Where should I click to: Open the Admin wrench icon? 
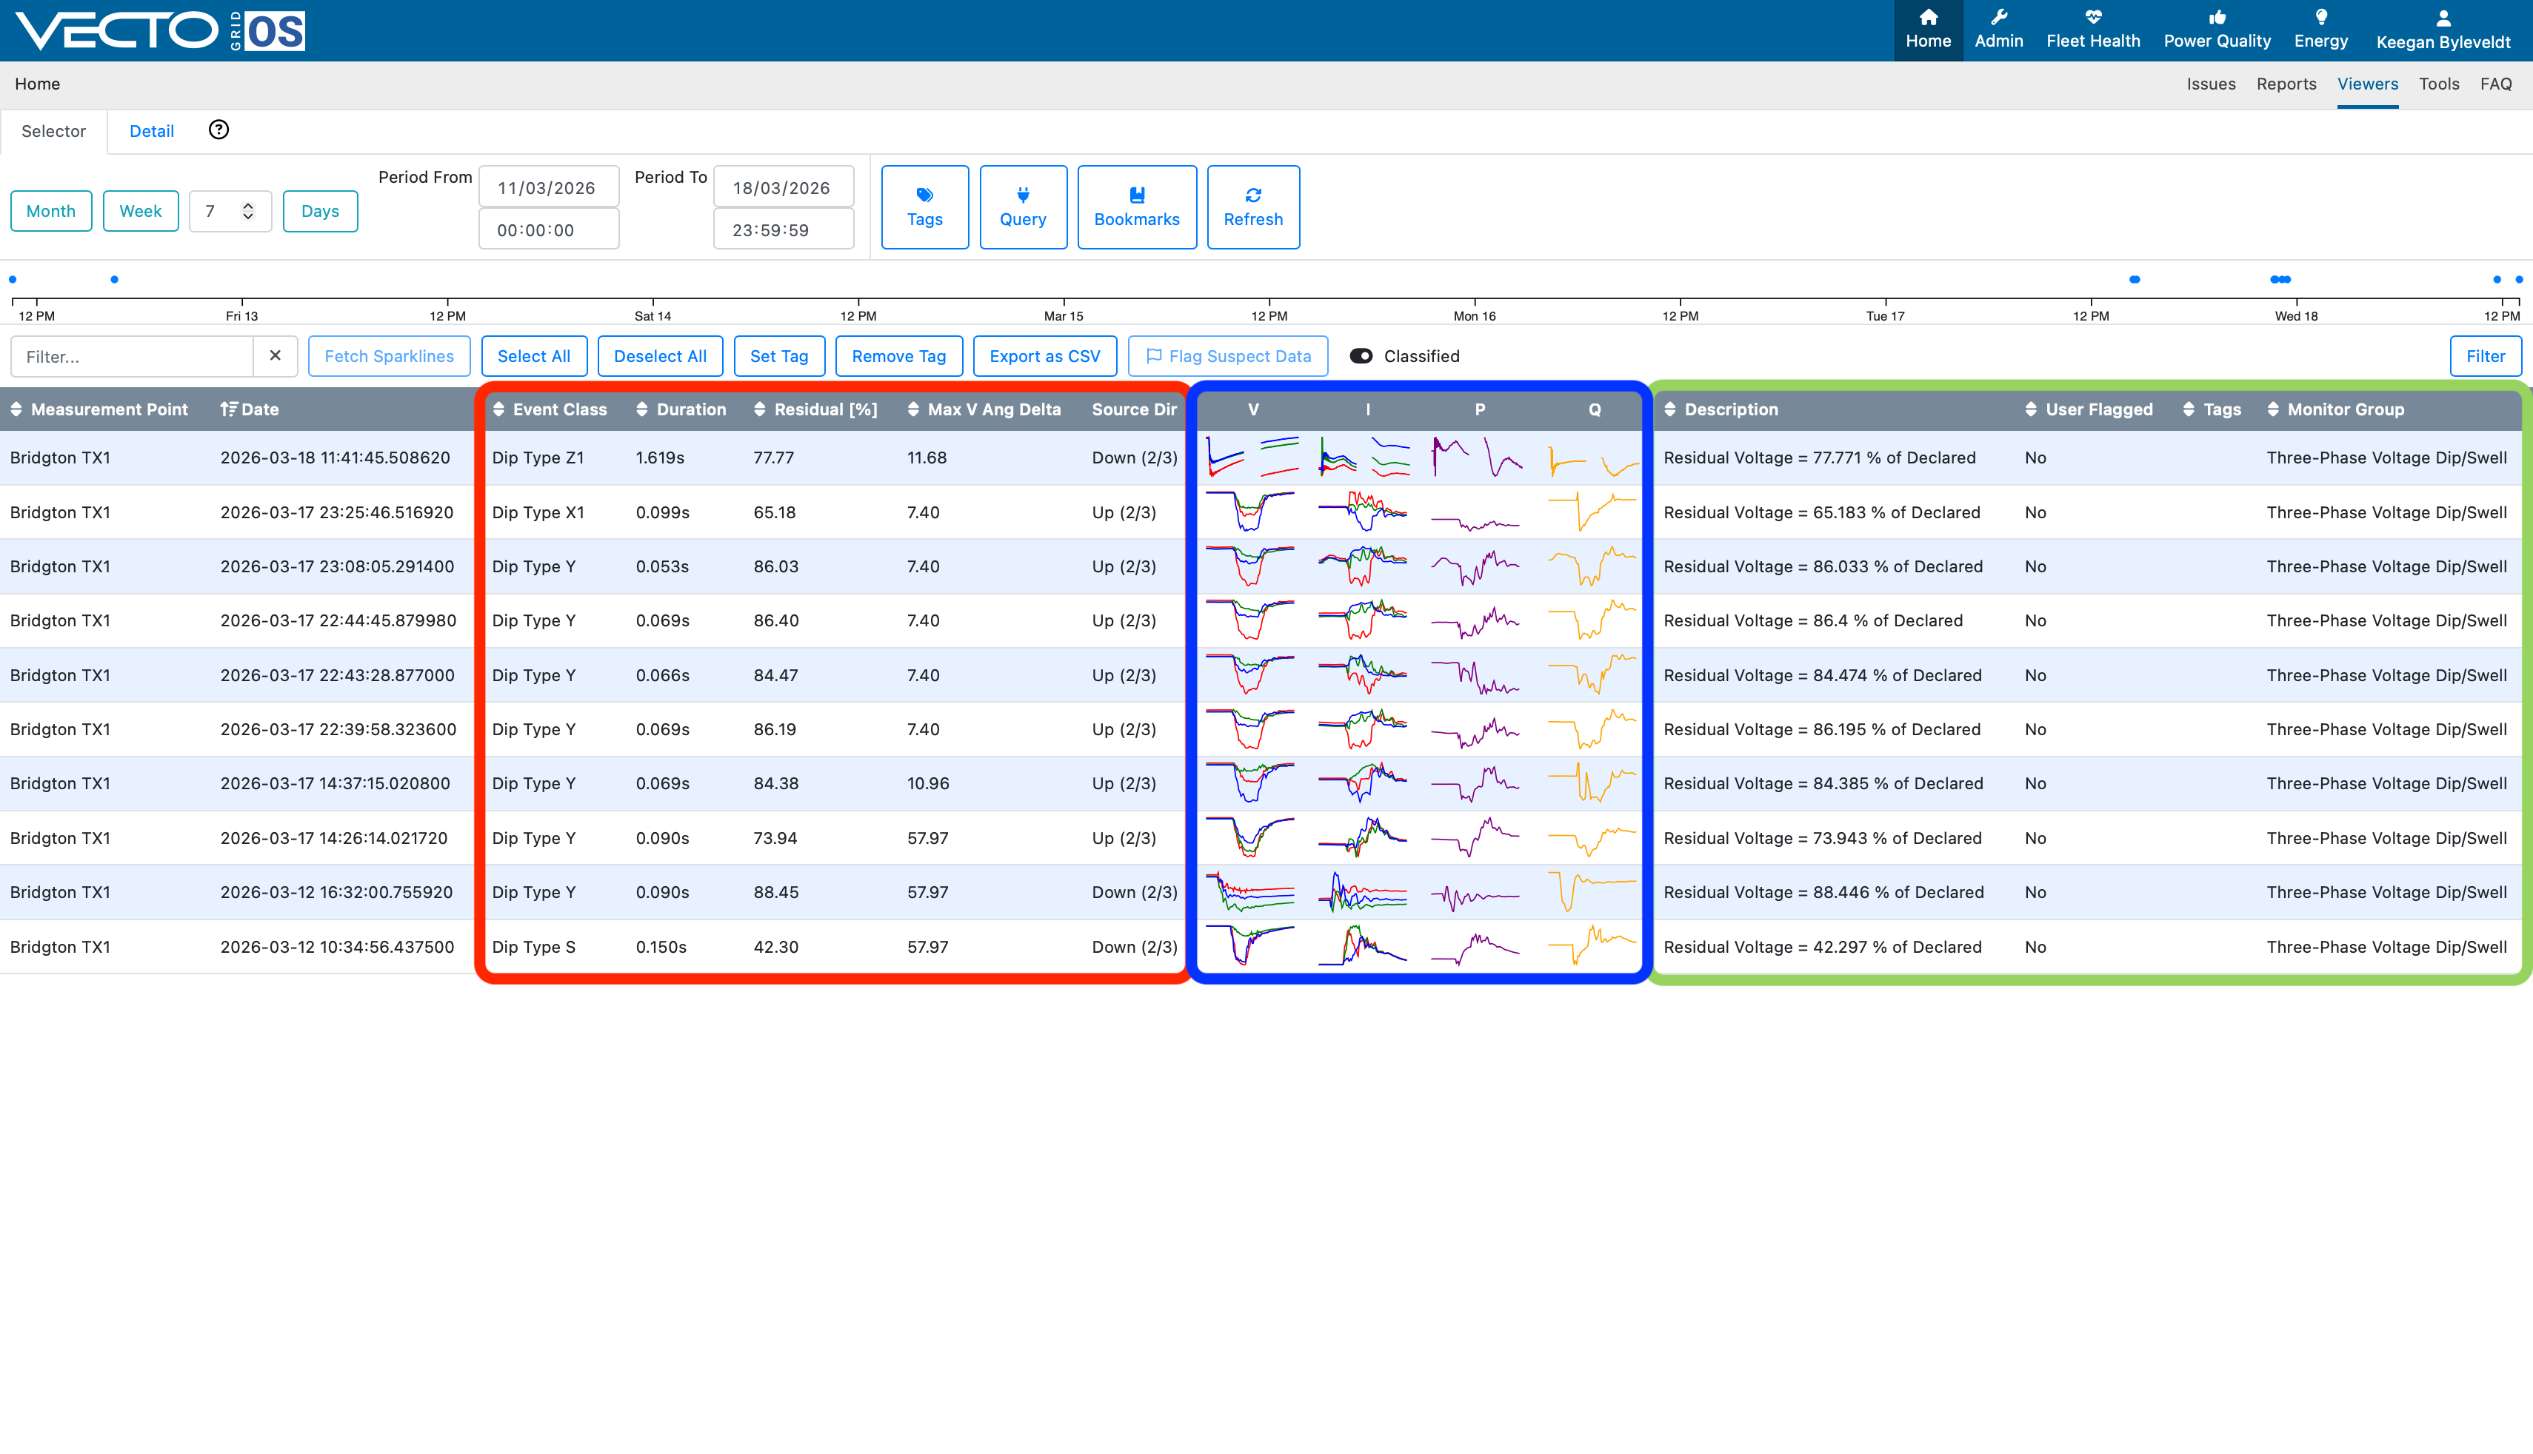[x=1999, y=30]
